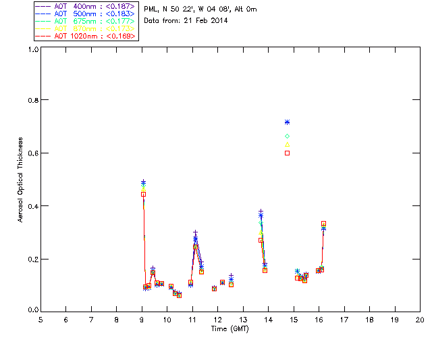
Task: Select the yellow AOT 870nm <0.173> legend entry
Action: tap(85, 28)
